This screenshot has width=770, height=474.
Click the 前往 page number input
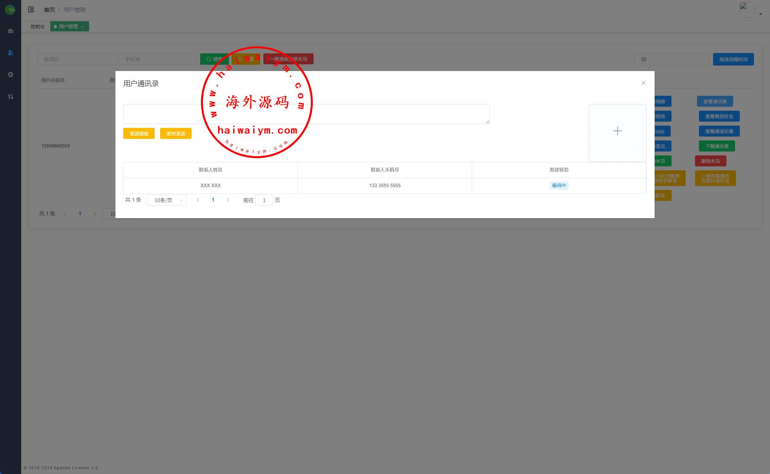[264, 200]
